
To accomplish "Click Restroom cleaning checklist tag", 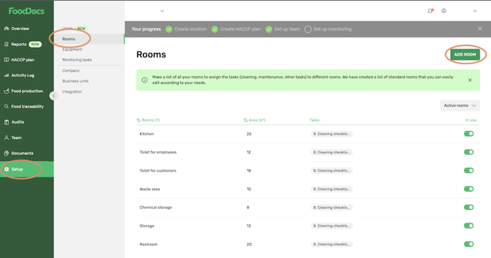I will [332, 244].
